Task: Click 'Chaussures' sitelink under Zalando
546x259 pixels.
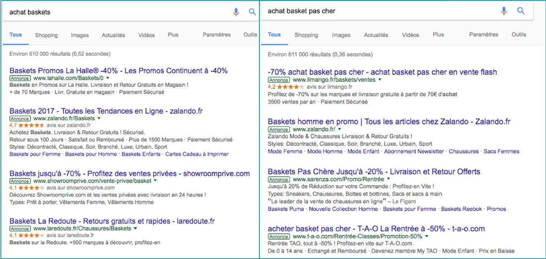Action: point(464,152)
